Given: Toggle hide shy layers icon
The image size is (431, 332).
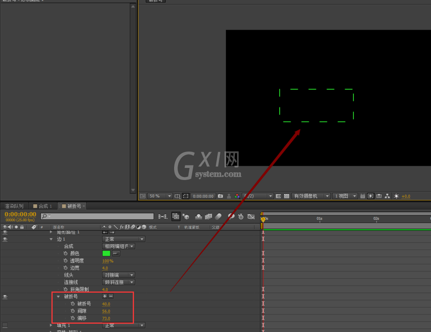Looking at the screenshot, I should coord(198,217).
